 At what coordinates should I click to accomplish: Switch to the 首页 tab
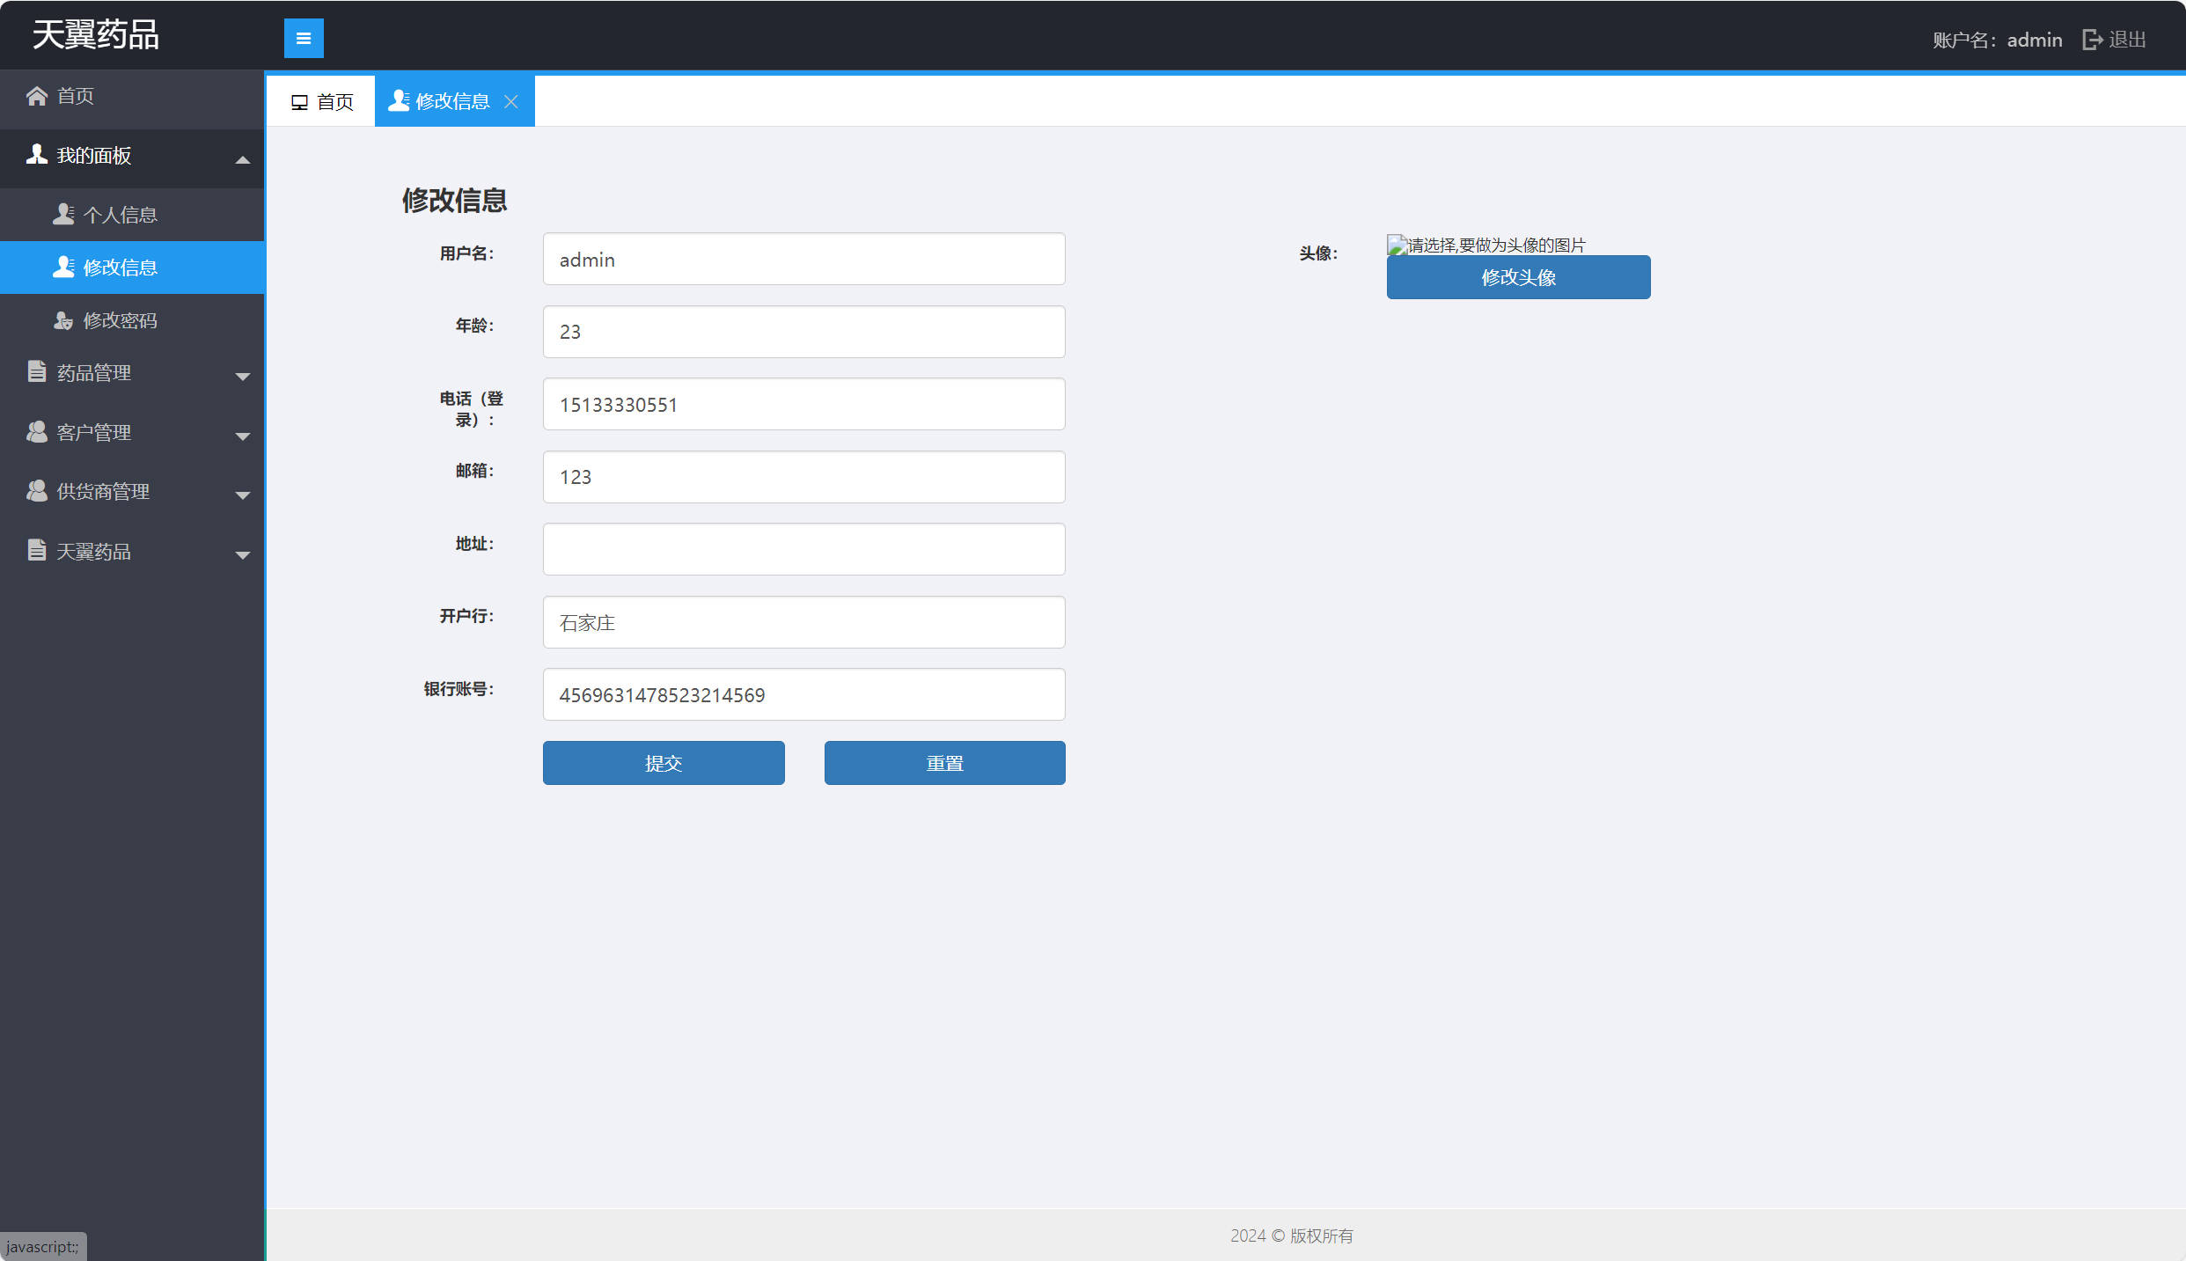point(322,102)
